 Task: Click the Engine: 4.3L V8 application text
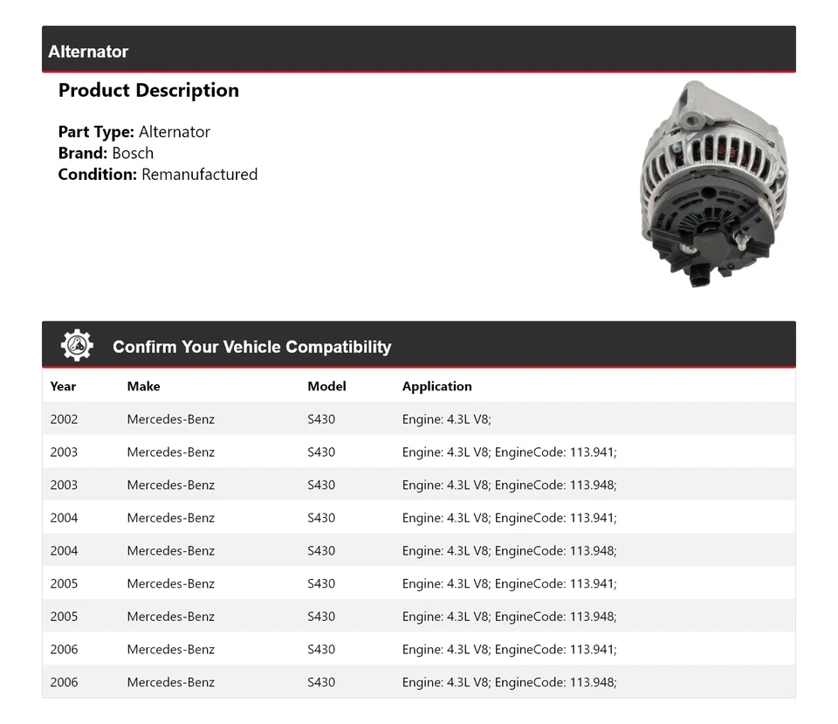point(446,419)
